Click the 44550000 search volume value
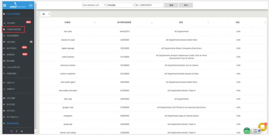The height and width of the screenshot is (135, 269). point(125,40)
